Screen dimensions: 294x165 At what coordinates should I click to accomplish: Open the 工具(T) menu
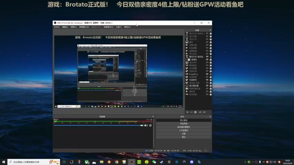tap(119, 27)
